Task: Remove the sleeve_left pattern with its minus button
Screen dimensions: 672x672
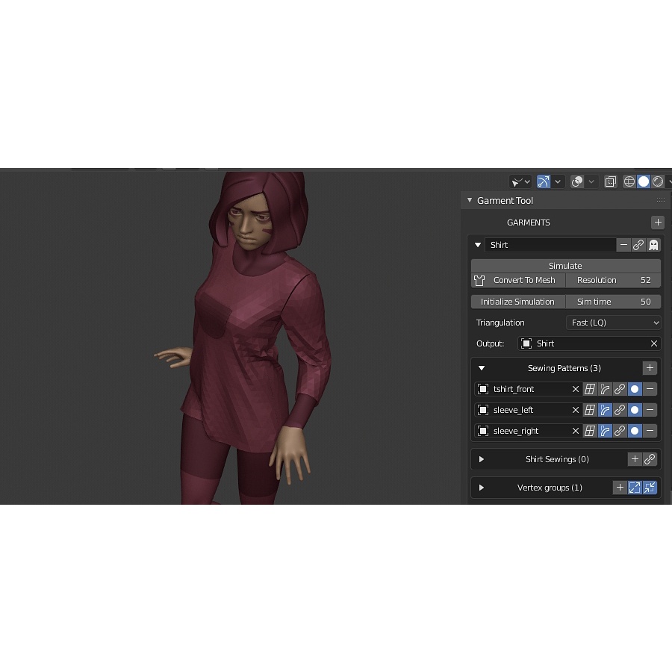Action: click(650, 410)
